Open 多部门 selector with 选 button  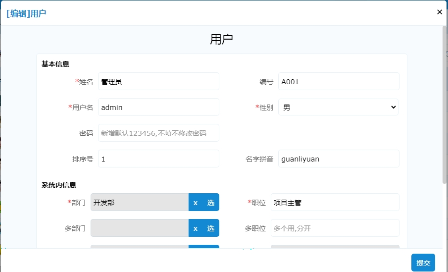point(211,228)
